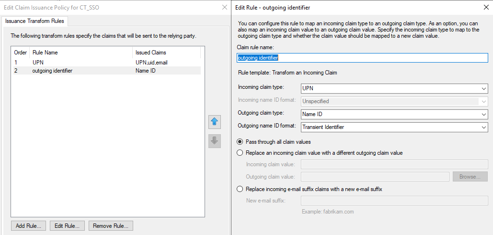Click order number 1 in rules list
This screenshot has height=235, width=493.
(x=15, y=63)
